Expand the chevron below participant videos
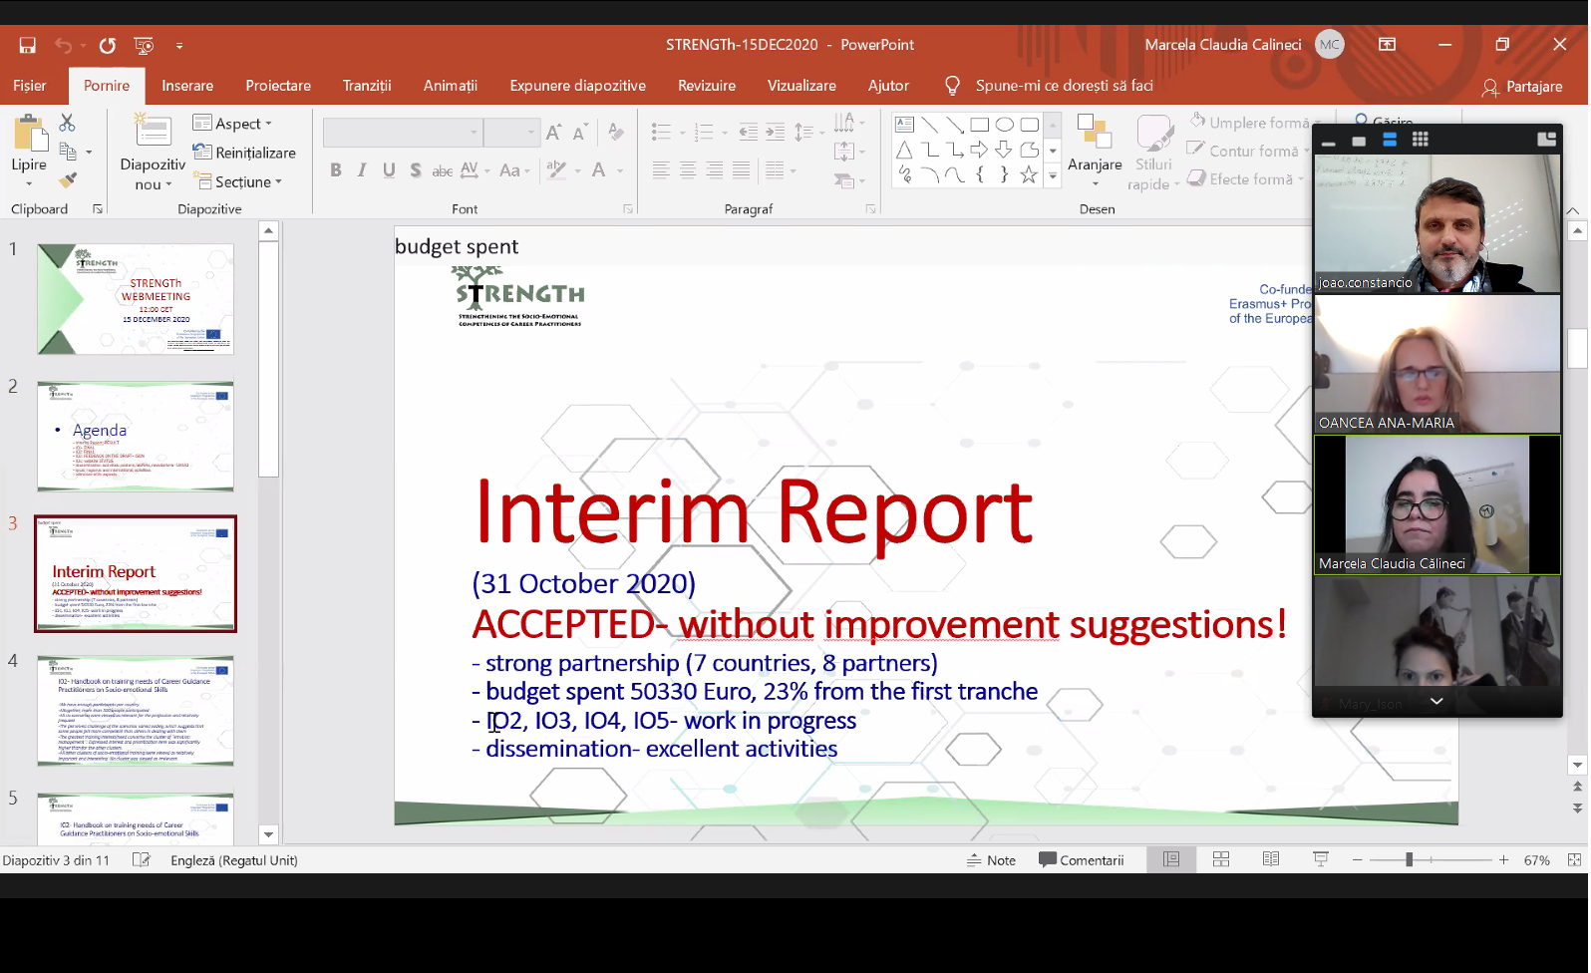This screenshot has width=1591, height=973. (1436, 701)
